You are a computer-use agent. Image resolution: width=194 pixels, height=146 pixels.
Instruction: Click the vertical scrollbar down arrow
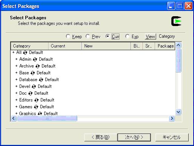179,112
